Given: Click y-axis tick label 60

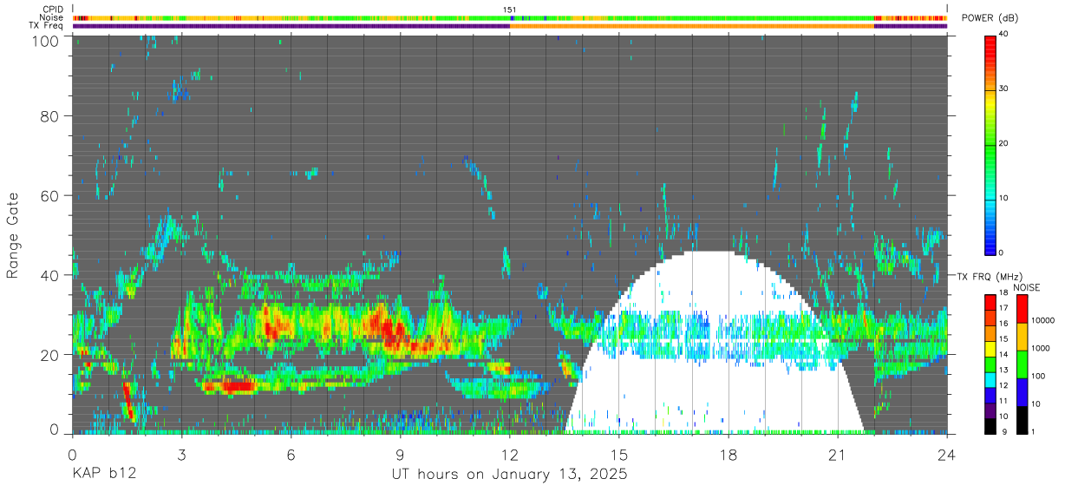Looking at the screenshot, I should click(x=50, y=196).
